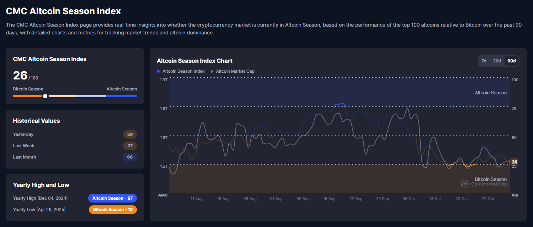Click the blue Altcoin Season slider segment
The width and height of the screenshot is (533, 227).
click(121, 96)
